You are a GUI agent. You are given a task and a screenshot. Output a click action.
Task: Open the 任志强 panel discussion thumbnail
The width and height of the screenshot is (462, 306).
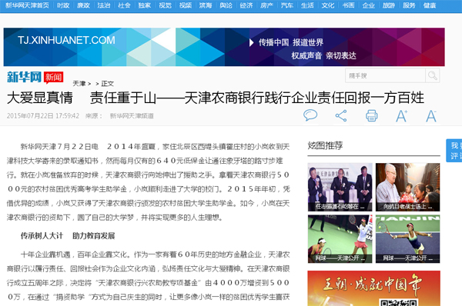(340, 187)
